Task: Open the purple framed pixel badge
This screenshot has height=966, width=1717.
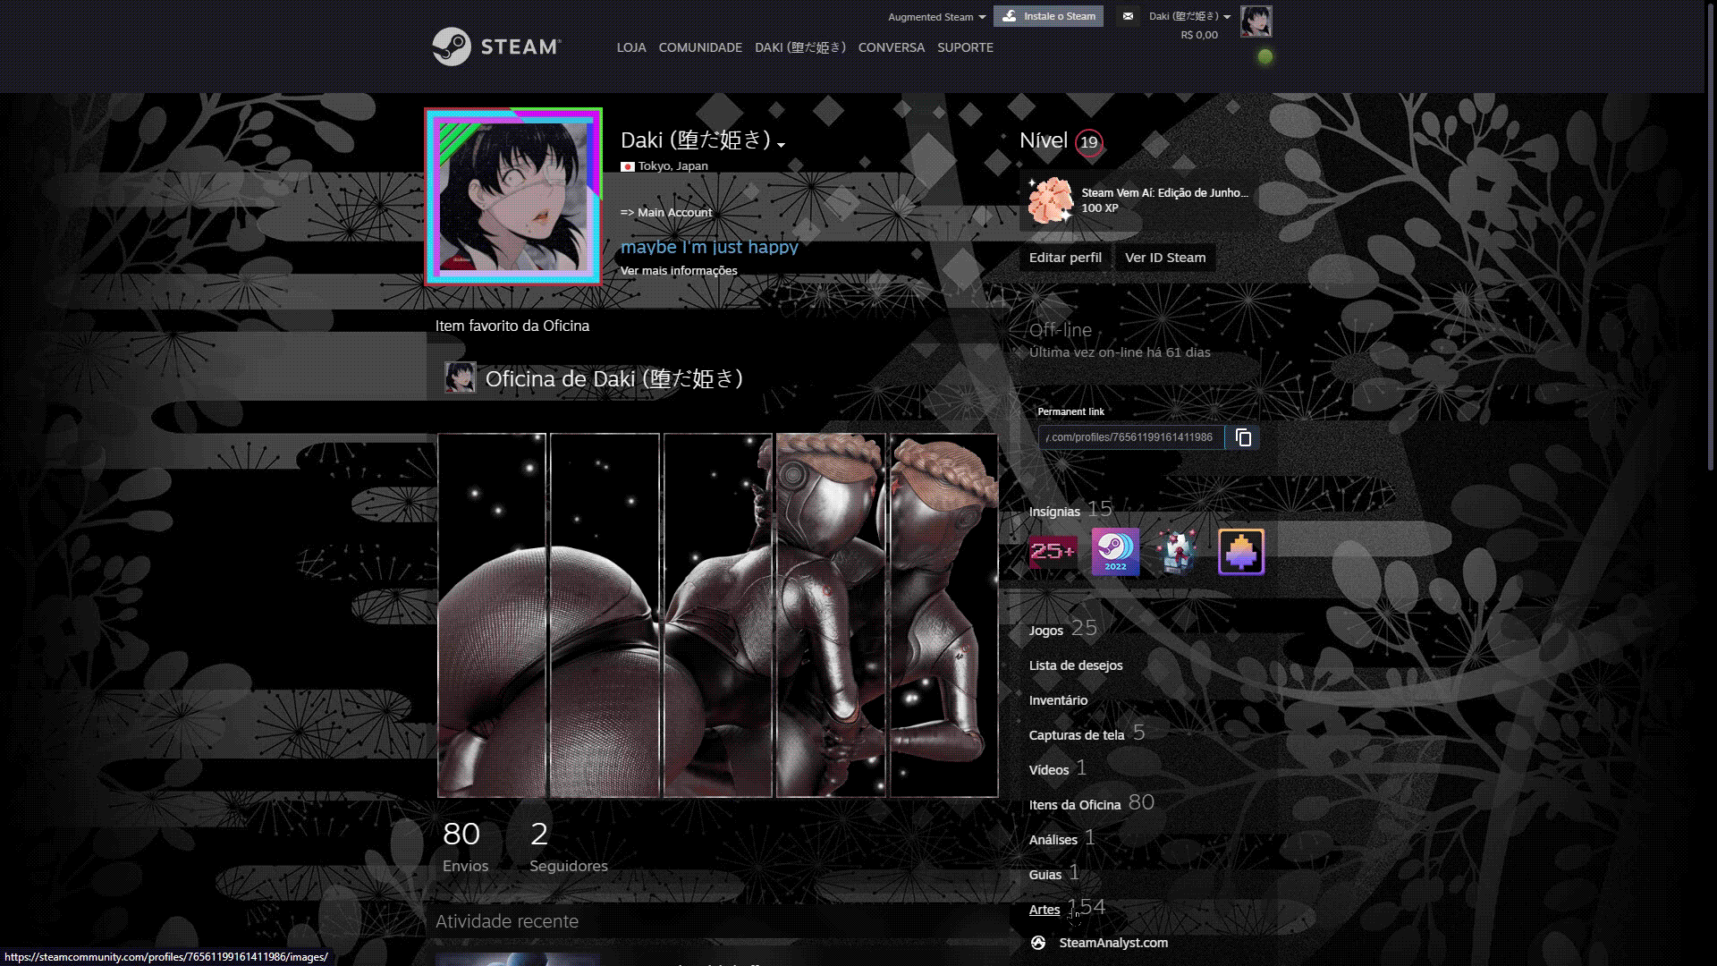Action: pos(1240,551)
